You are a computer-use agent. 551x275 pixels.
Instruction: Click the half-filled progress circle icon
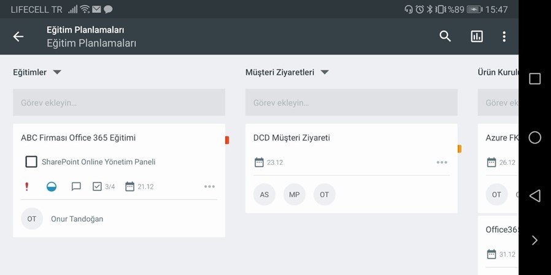(x=52, y=187)
